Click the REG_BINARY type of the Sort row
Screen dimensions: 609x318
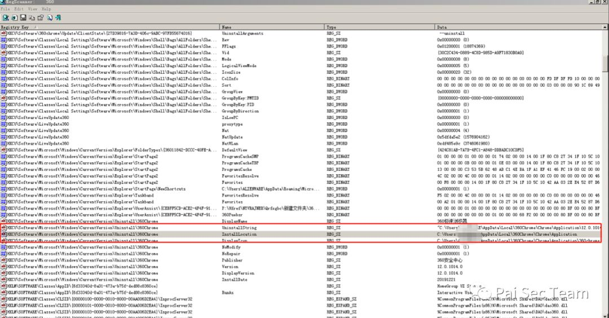tap(338, 85)
